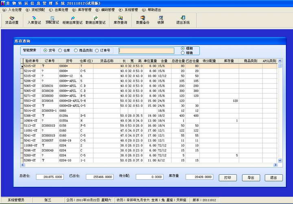Image resolution: width=293 pixels, height=204 pixels.
Task: Click the 入库登记 toolbar icon
Action: (34, 20)
